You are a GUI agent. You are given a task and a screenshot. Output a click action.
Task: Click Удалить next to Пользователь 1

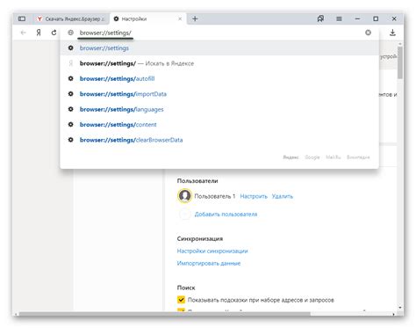283,196
